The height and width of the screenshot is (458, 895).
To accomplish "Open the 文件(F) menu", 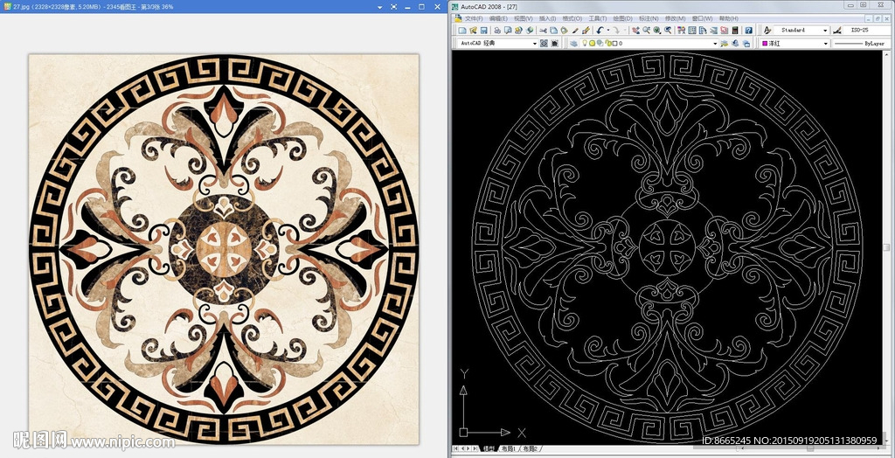I will [473, 18].
